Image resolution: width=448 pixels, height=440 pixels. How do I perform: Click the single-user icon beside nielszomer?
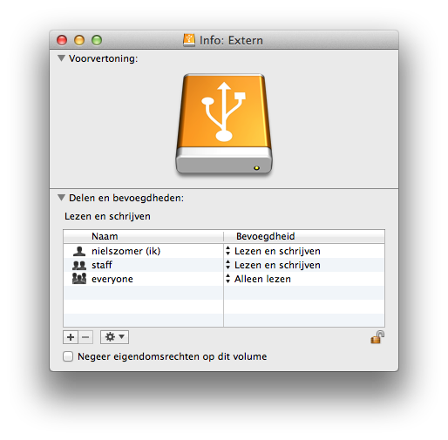click(79, 251)
